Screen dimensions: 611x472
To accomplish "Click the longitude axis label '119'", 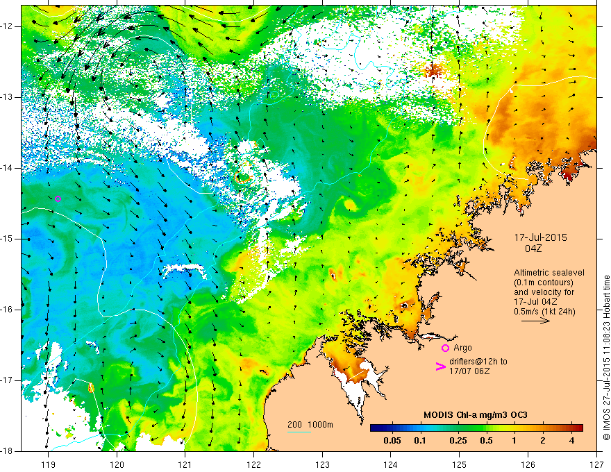I will tap(48, 464).
